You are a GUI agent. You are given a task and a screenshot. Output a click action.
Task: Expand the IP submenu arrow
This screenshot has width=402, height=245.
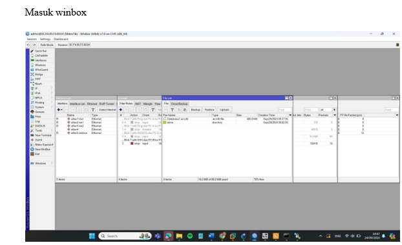[x=52, y=89]
